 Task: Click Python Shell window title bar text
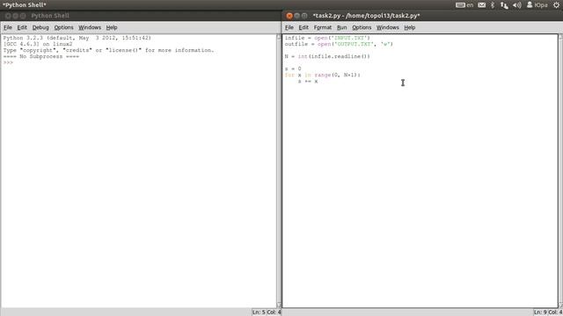click(50, 16)
